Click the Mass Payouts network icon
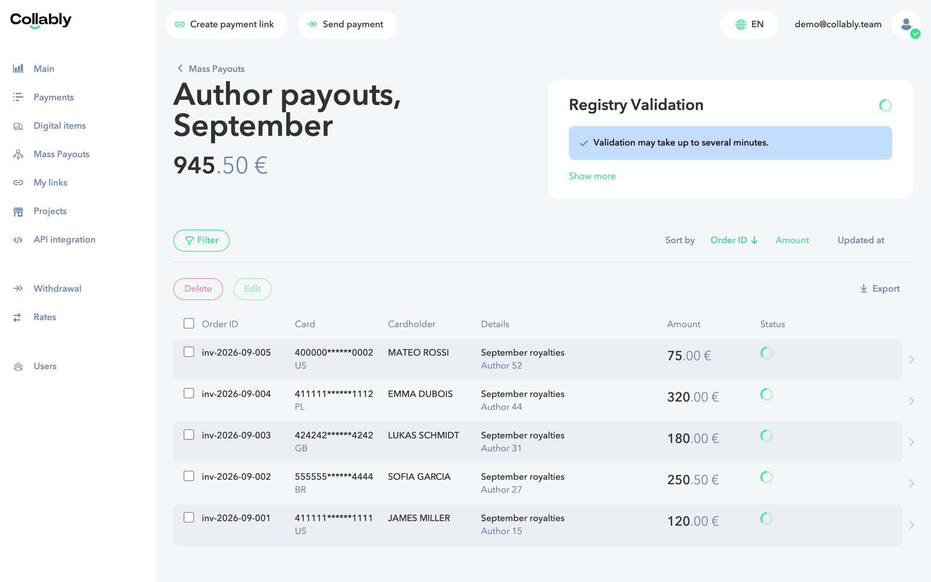The width and height of the screenshot is (931, 582). [x=18, y=154]
